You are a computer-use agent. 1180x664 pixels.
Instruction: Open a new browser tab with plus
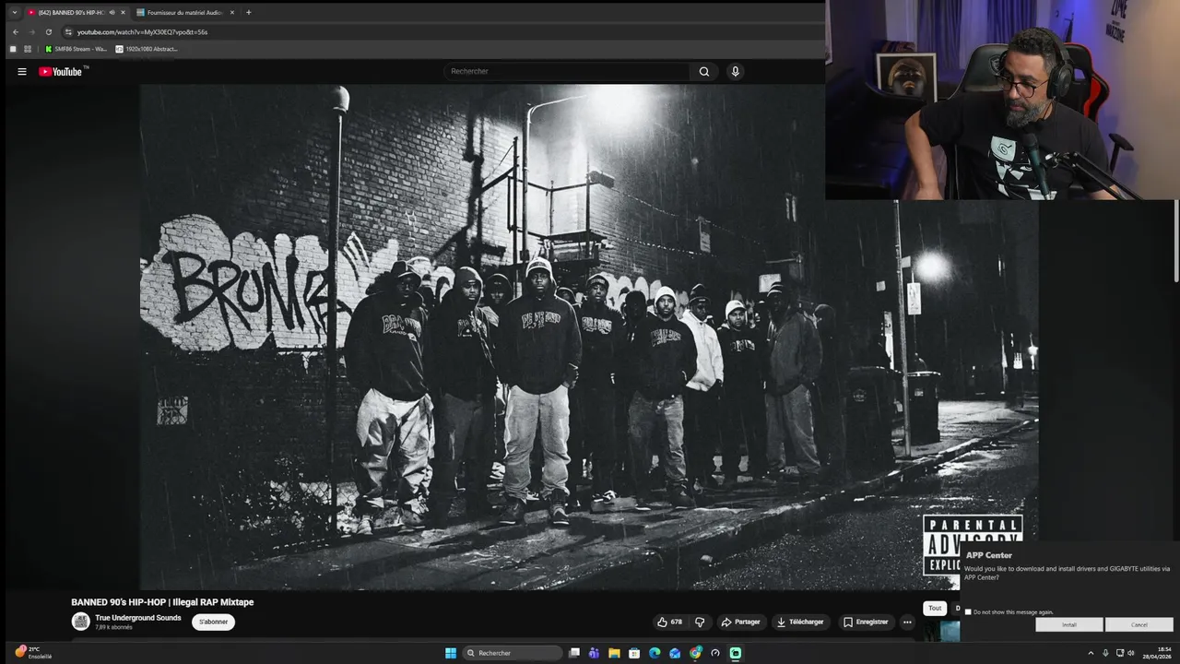248,12
